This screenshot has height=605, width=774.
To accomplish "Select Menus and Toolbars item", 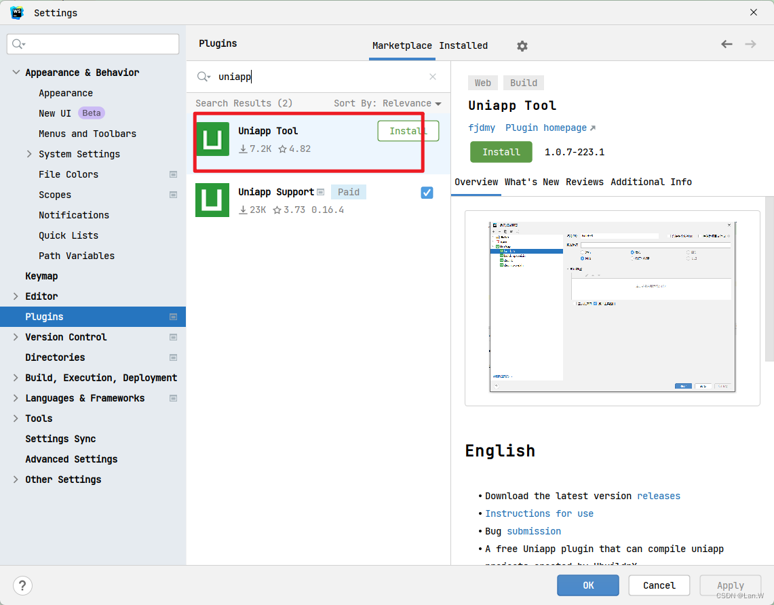I will click(88, 134).
